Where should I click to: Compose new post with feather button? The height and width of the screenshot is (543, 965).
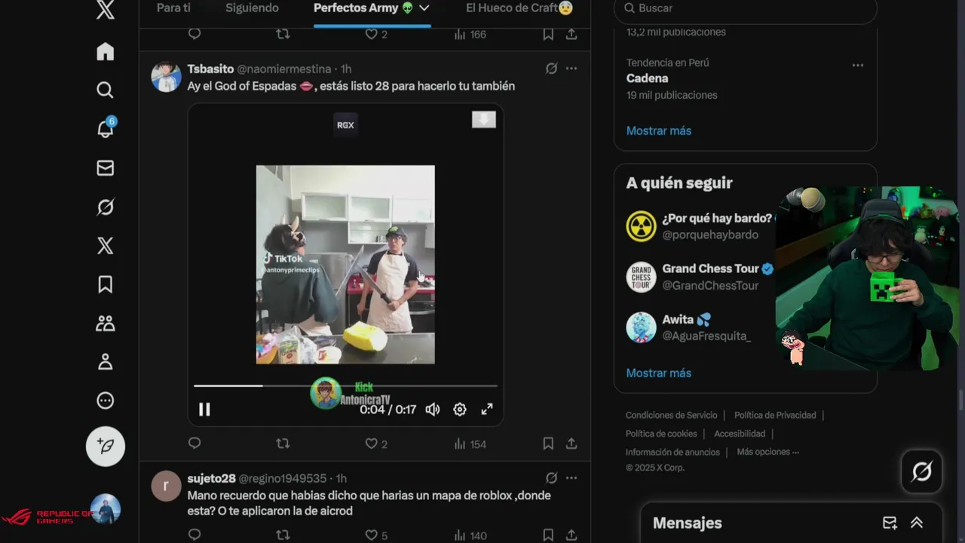pos(106,446)
